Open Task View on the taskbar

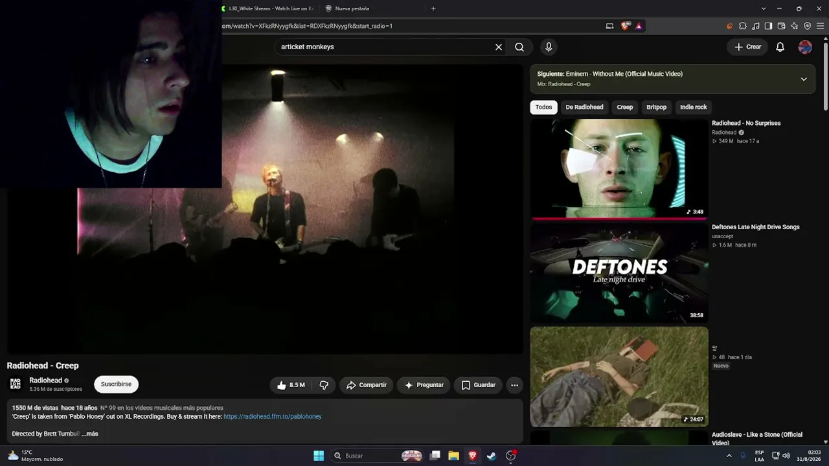[435, 456]
